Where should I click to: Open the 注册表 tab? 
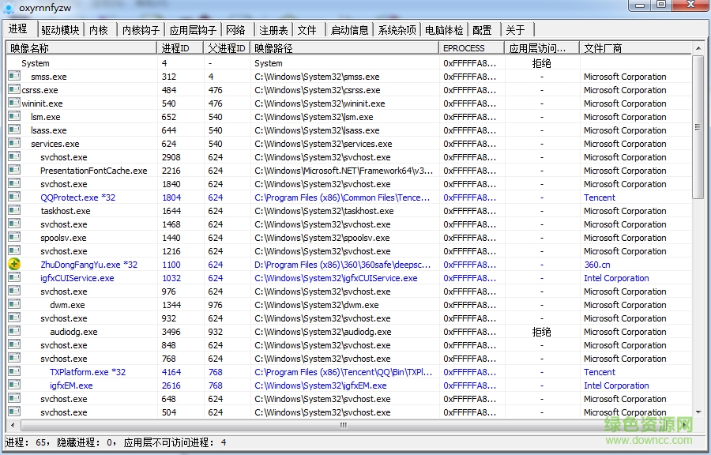(273, 29)
